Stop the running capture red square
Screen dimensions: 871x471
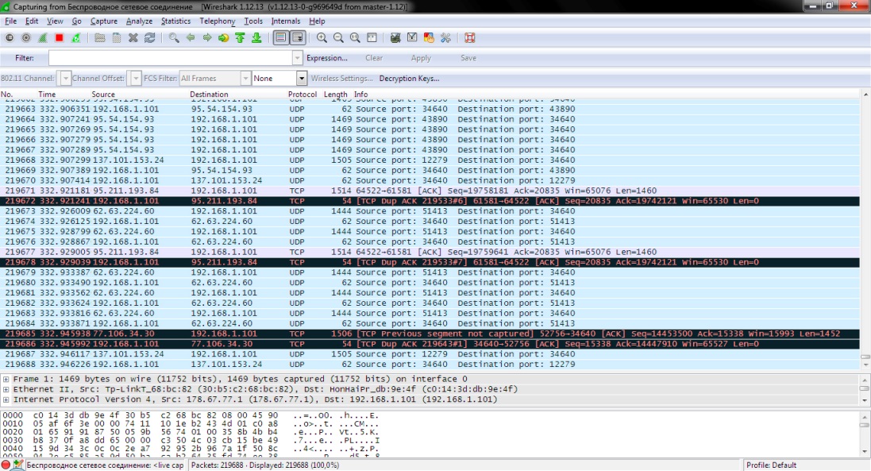pos(60,38)
